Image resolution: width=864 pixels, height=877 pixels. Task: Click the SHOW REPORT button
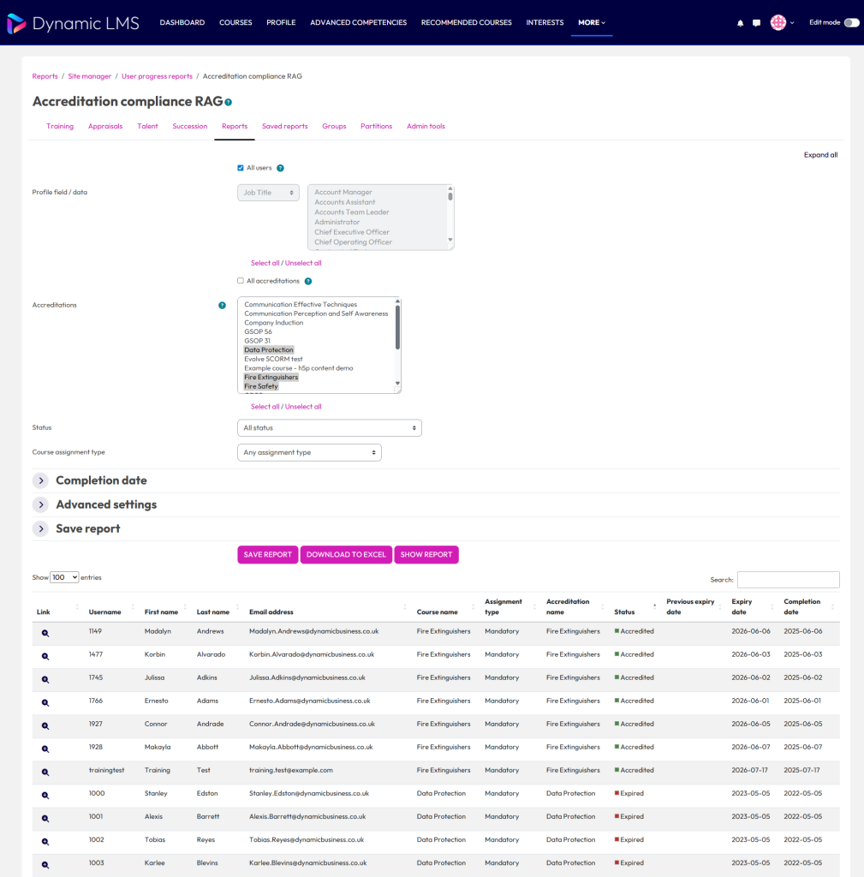tap(426, 555)
